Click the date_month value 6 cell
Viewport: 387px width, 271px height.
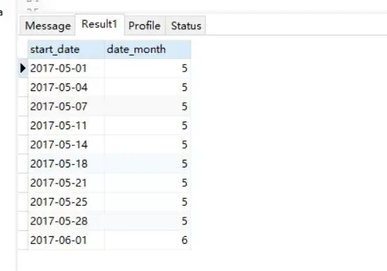(148, 240)
